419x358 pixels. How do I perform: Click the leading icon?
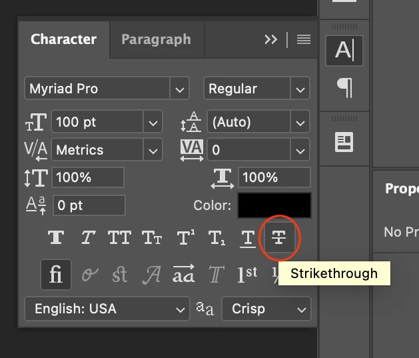tap(191, 122)
